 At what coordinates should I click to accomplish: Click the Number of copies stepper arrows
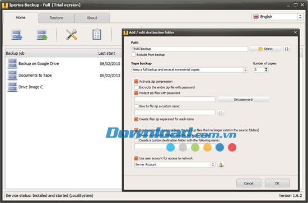point(266,70)
